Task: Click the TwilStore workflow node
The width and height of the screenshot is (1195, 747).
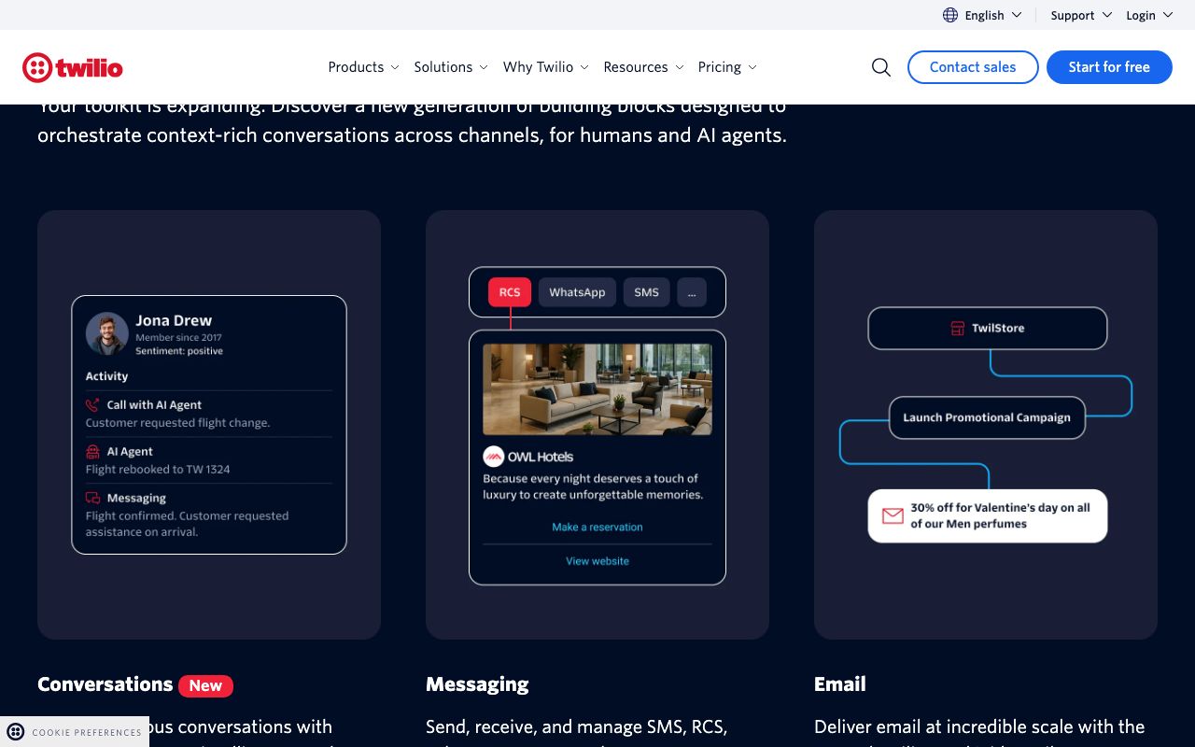Action: [988, 329]
